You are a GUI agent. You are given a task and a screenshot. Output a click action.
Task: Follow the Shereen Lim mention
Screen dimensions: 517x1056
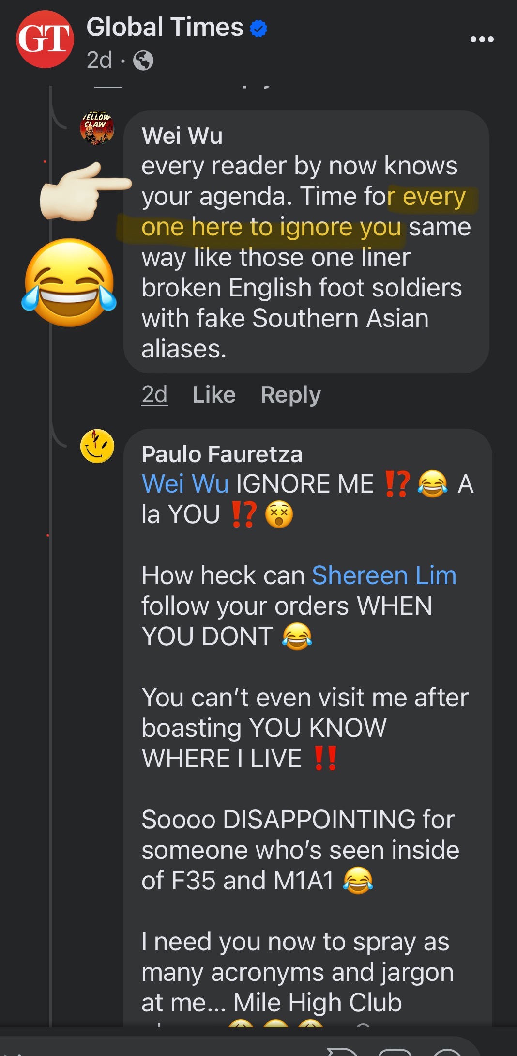click(384, 575)
